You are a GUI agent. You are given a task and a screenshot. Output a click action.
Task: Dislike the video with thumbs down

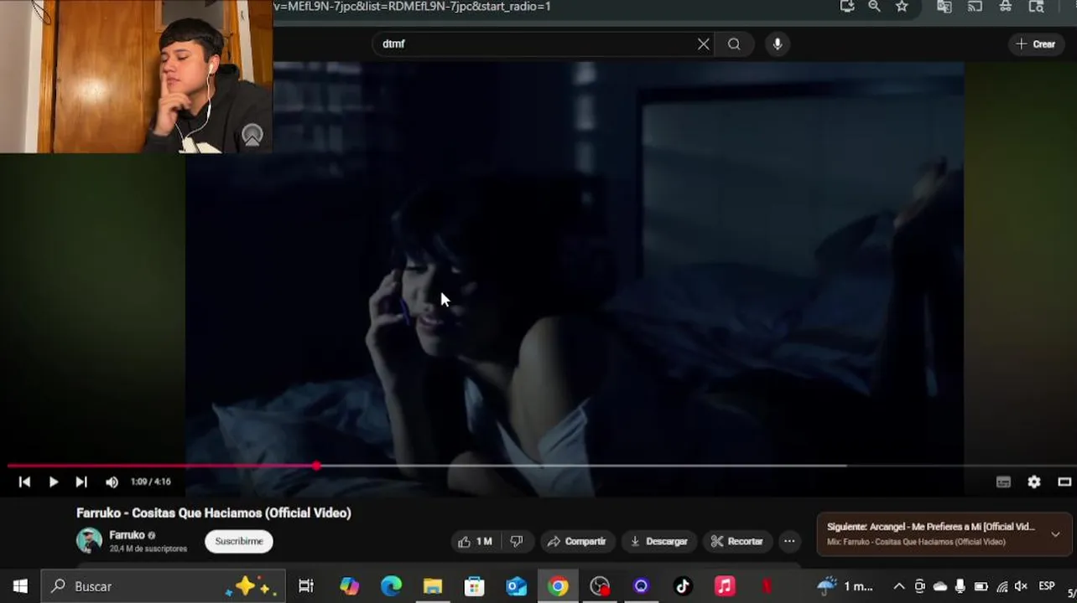tap(517, 542)
